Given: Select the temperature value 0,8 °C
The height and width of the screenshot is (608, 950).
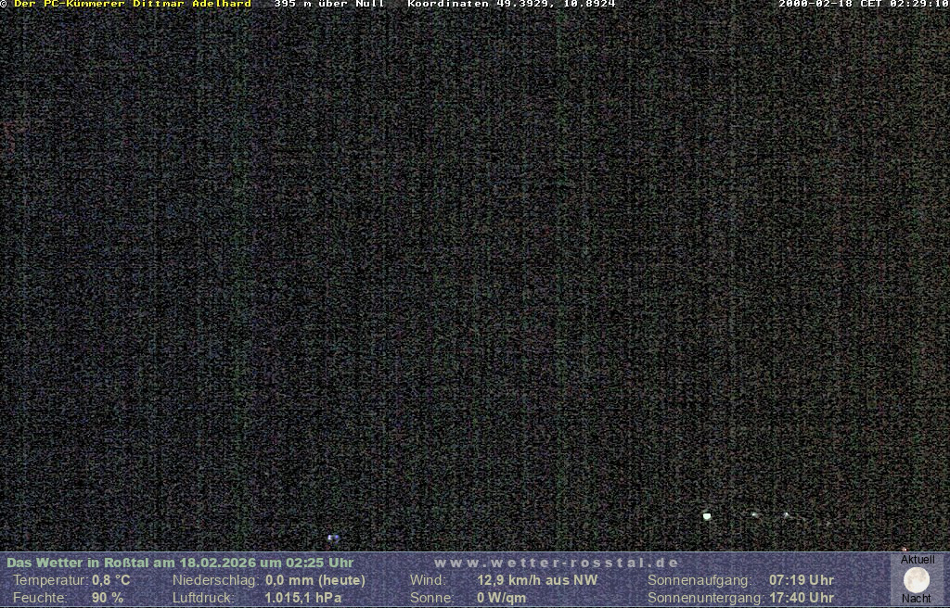Looking at the screenshot, I should [x=111, y=580].
